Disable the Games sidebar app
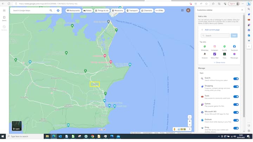 coord(236,104)
